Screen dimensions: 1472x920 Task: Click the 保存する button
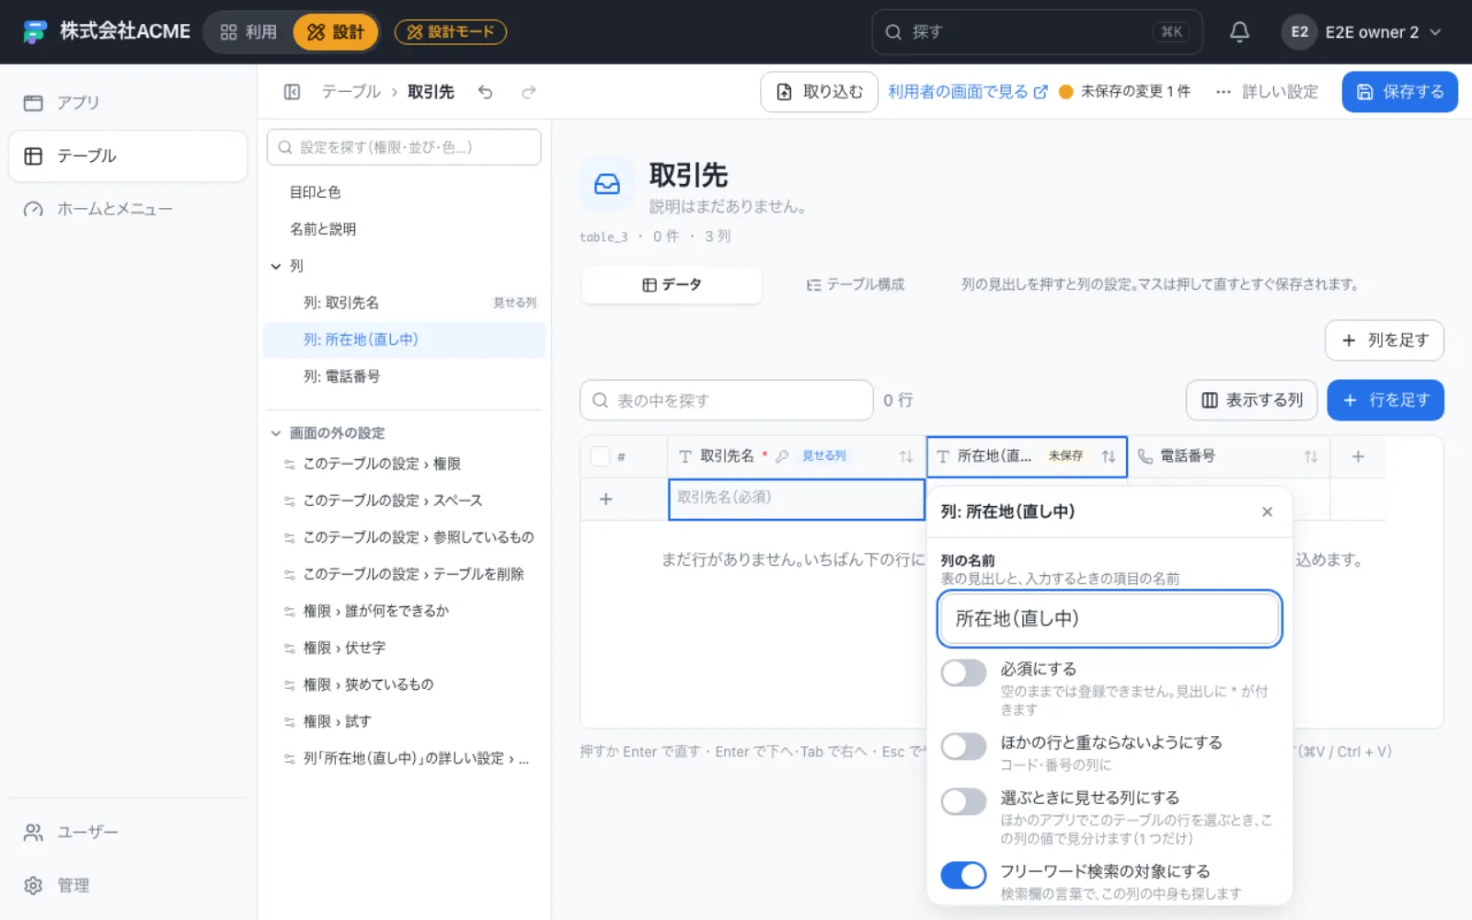[x=1399, y=92]
